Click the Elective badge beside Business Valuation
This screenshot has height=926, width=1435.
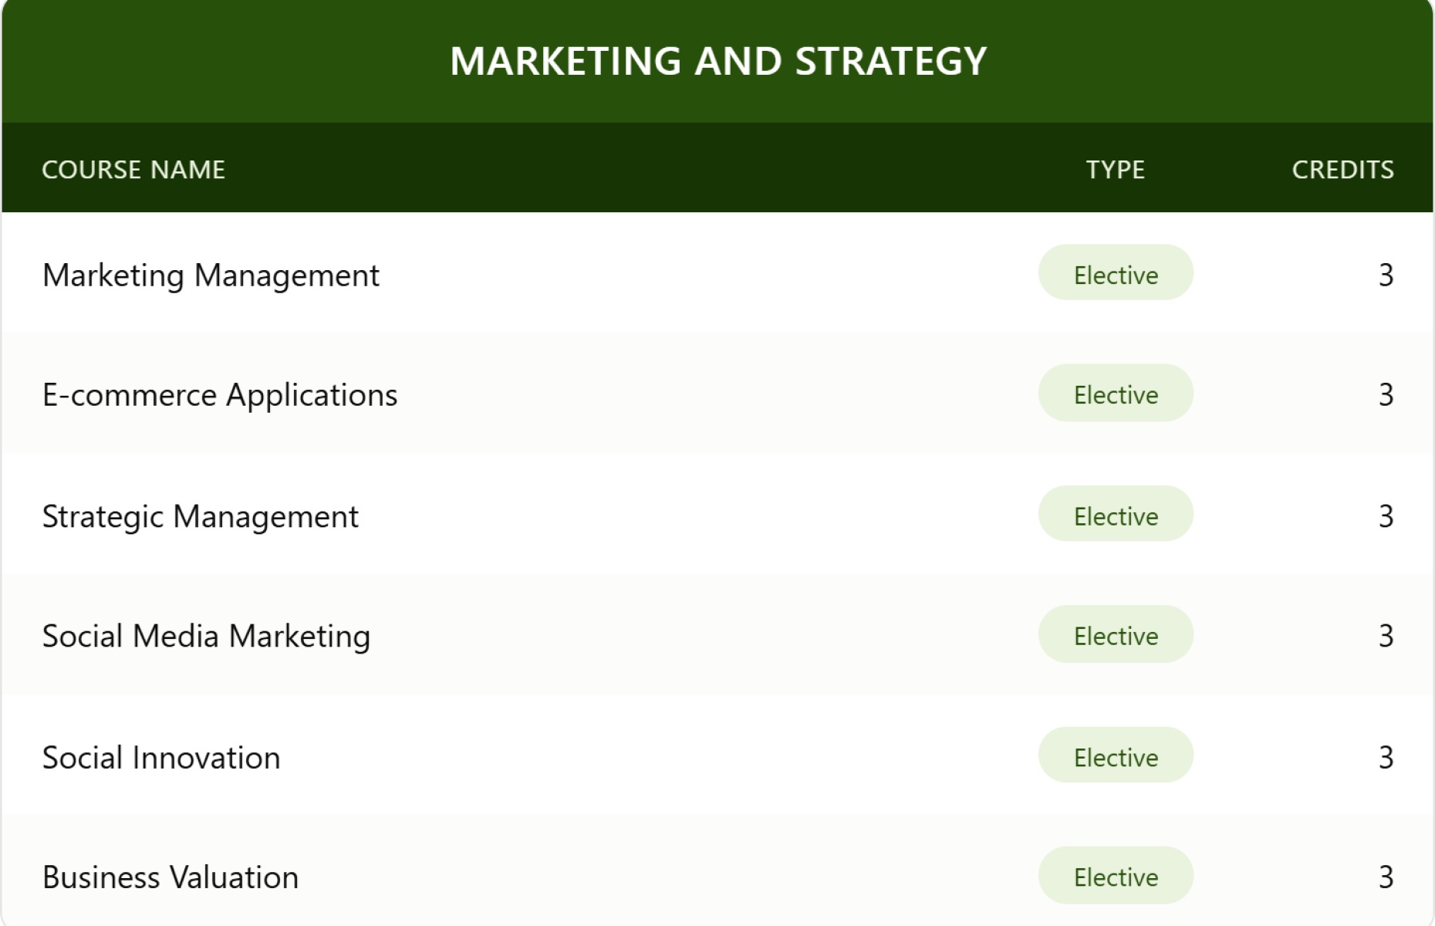point(1116,876)
